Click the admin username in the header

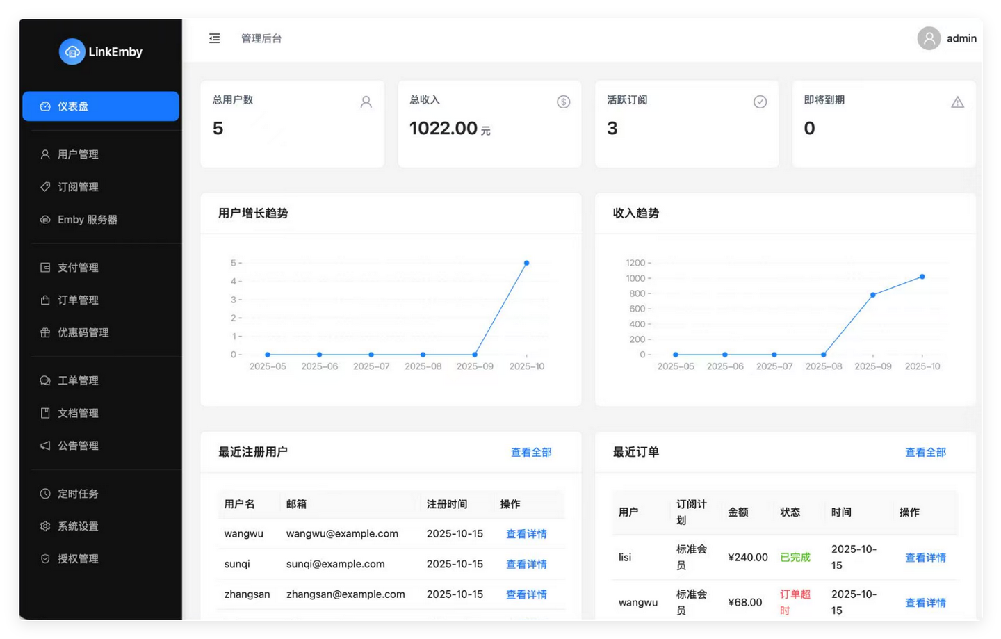point(961,38)
